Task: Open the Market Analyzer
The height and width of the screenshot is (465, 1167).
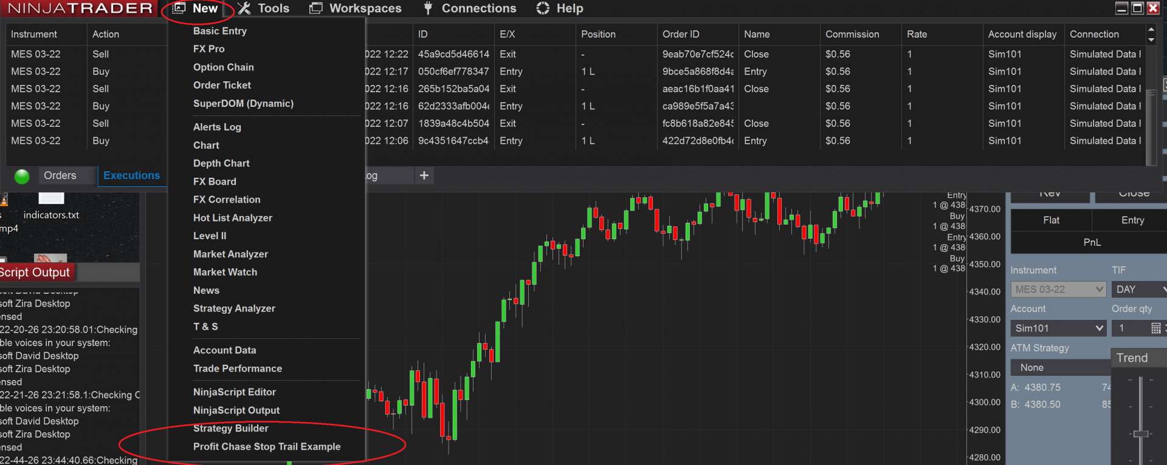Action: [230, 254]
